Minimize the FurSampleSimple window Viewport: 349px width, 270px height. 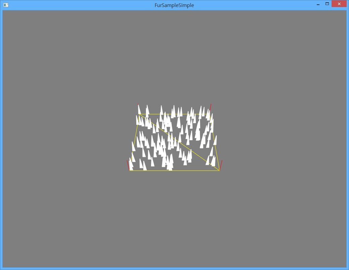click(x=318, y=4)
